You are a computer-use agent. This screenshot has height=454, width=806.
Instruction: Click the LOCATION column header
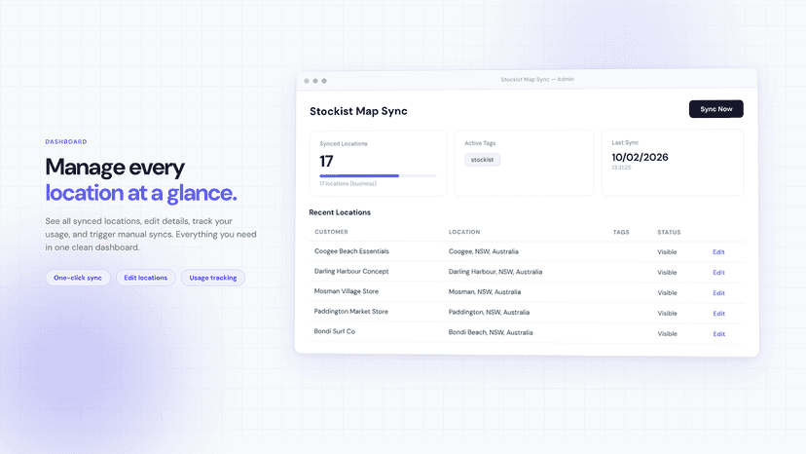[x=464, y=232]
